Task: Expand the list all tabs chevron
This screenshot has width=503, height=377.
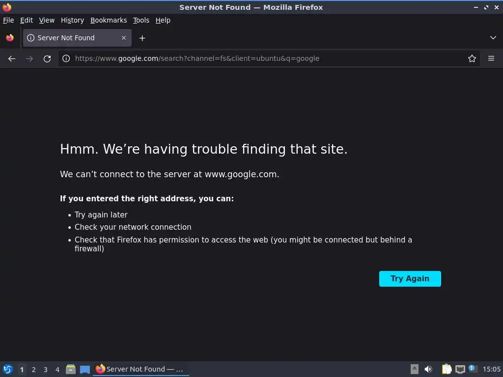Action: (493, 38)
